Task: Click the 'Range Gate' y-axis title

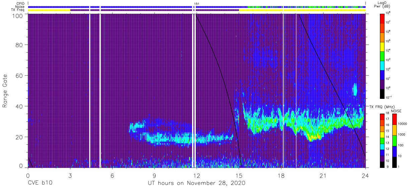Action: tap(5, 91)
